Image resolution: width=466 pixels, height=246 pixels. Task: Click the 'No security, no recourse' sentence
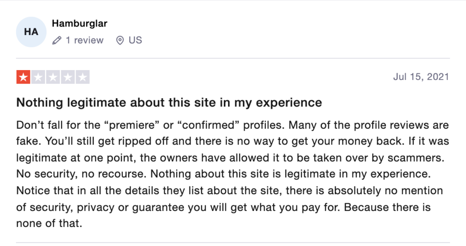tap(81, 174)
